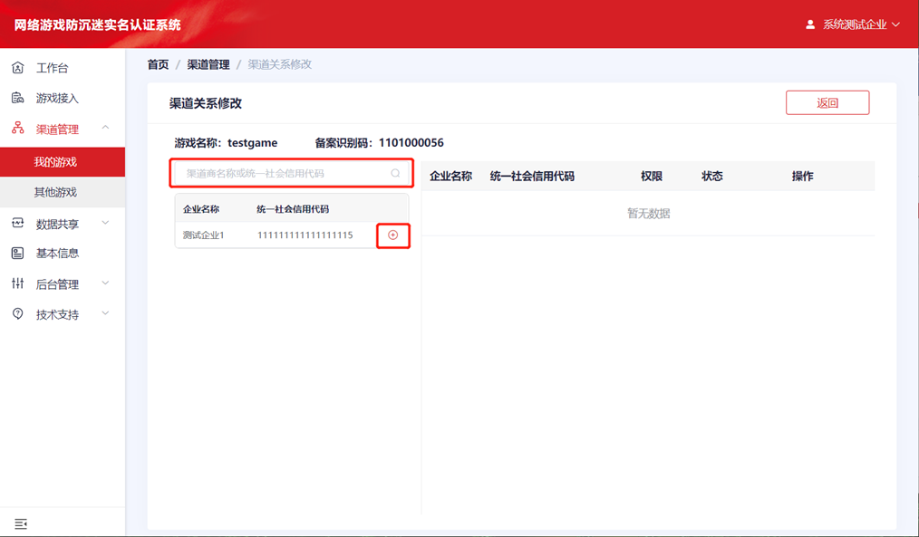Click the right table's 统一社会信用代码 header
Viewport: 919px width, 537px height.
click(532, 177)
